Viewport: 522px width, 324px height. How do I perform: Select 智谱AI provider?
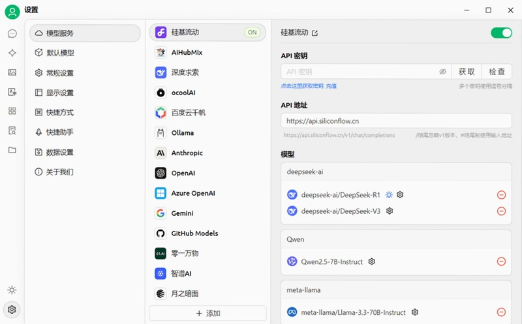207,274
